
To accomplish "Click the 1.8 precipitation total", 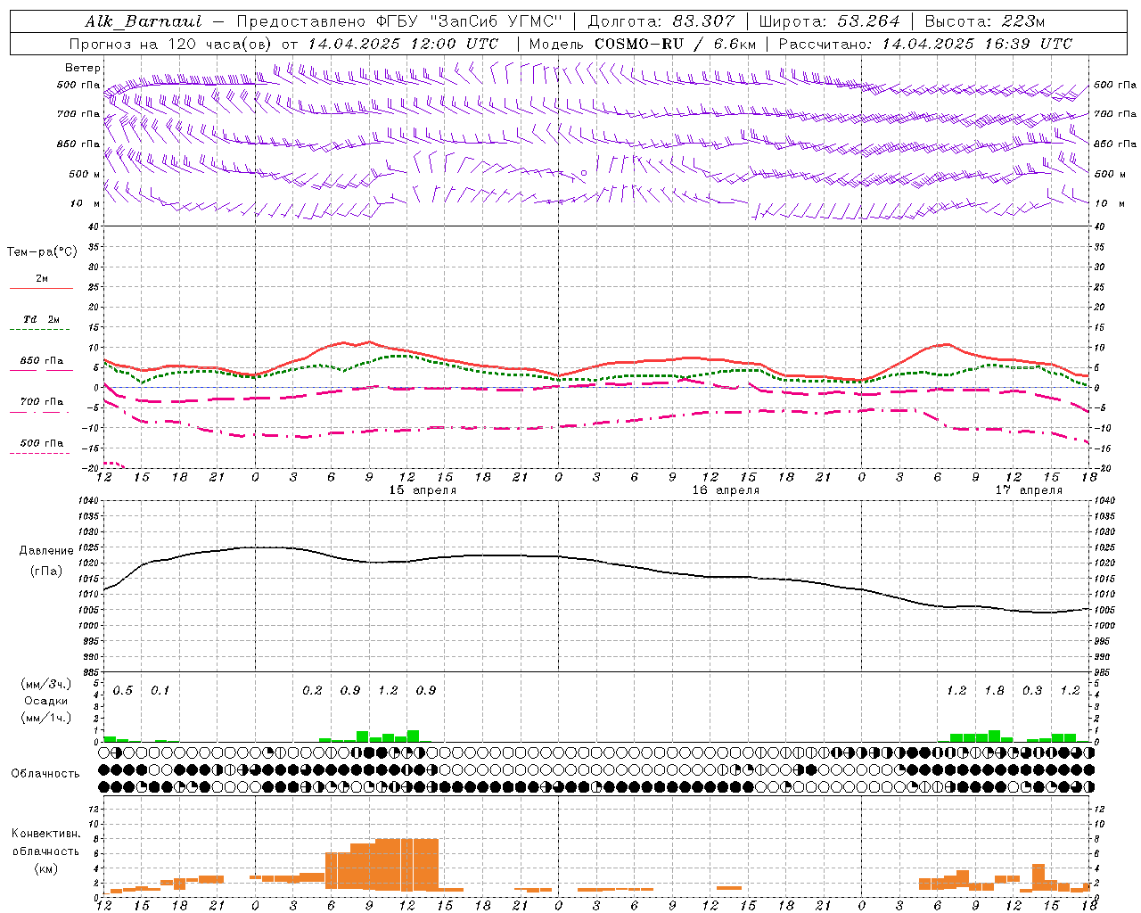I will pos(994,691).
